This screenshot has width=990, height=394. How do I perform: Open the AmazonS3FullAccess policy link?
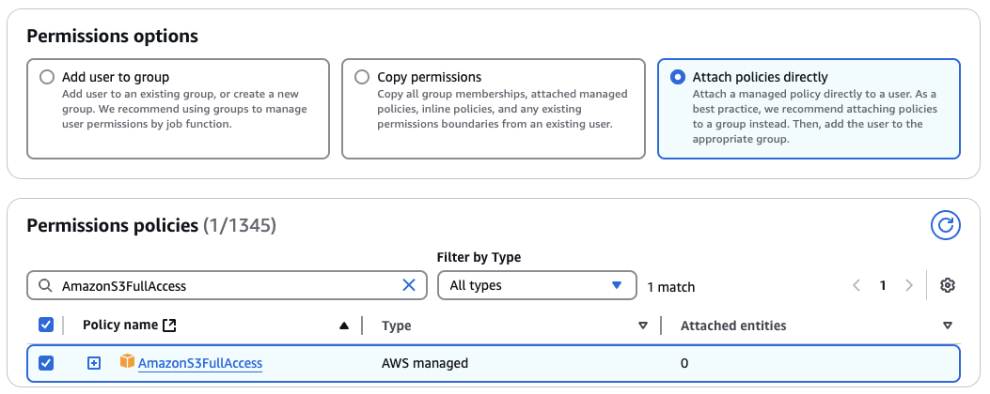click(199, 363)
